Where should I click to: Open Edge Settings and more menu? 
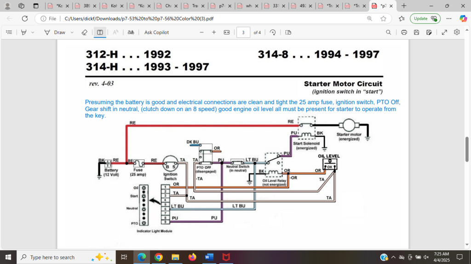449,18
